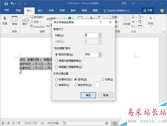Decrease the 列数 value with down arrow
Viewport: 167px width, 126px height.
point(100,37)
